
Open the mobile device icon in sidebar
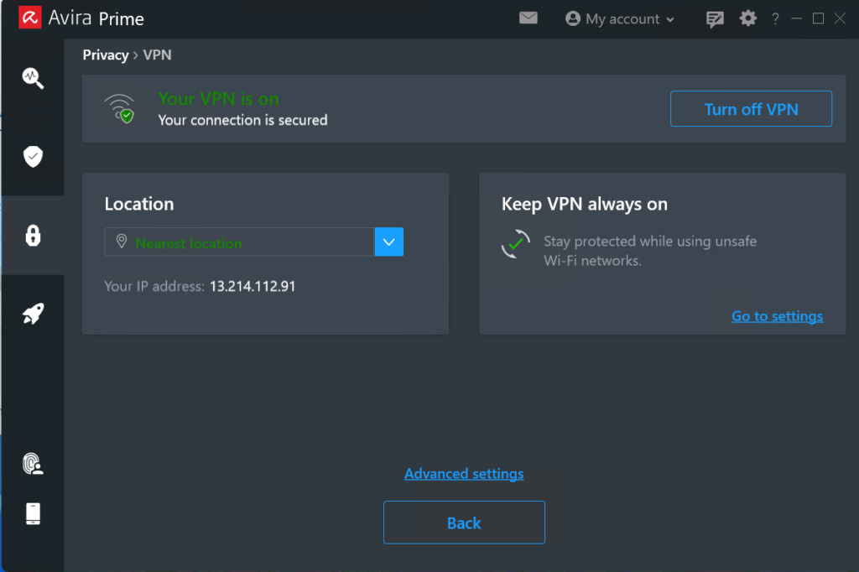(33, 513)
